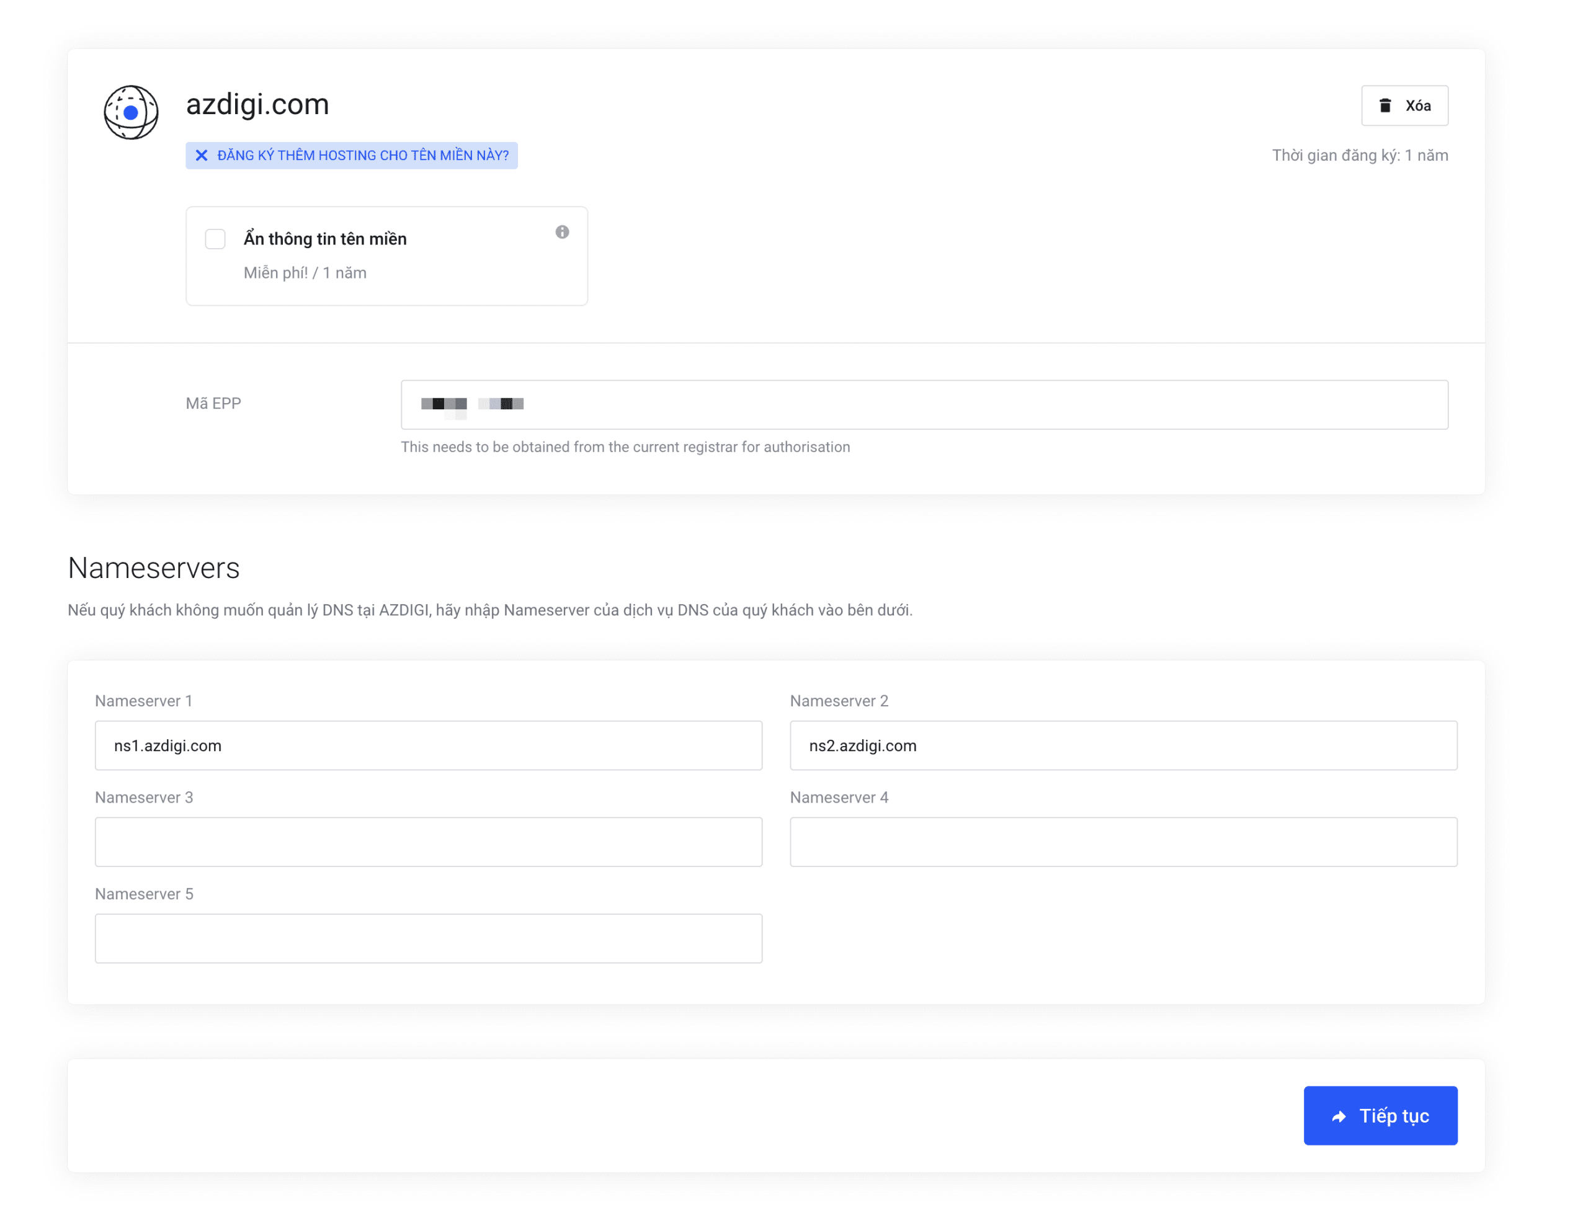Click the Nameserver 2 field with ns2.azdigi.com
Screen dimensions: 1588x1223
(1123, 745)
